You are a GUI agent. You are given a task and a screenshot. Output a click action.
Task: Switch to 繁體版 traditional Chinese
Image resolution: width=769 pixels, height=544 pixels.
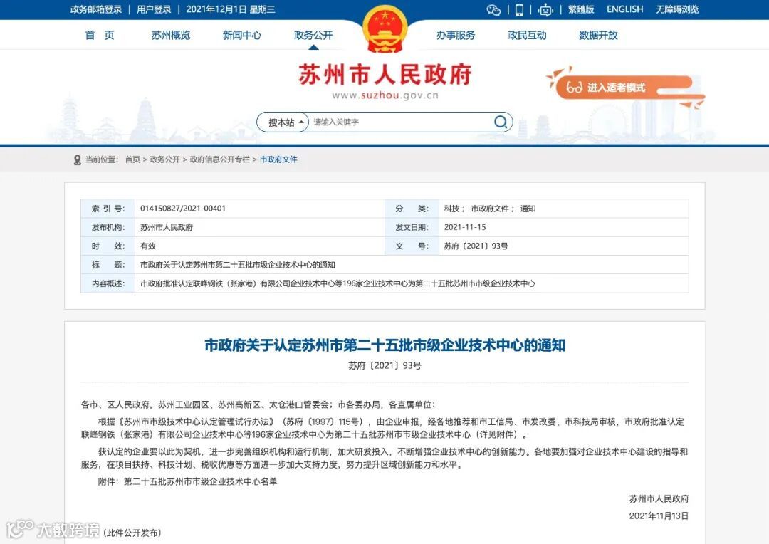(581, 9)
